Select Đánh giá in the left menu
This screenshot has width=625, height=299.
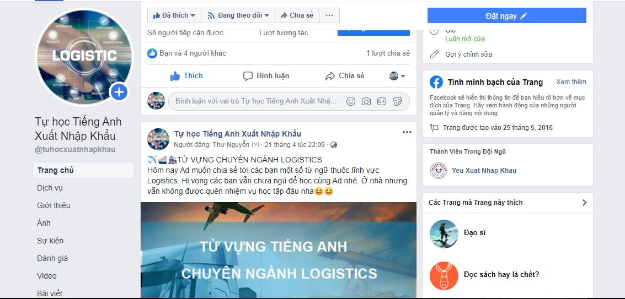(x=52, y=258)
